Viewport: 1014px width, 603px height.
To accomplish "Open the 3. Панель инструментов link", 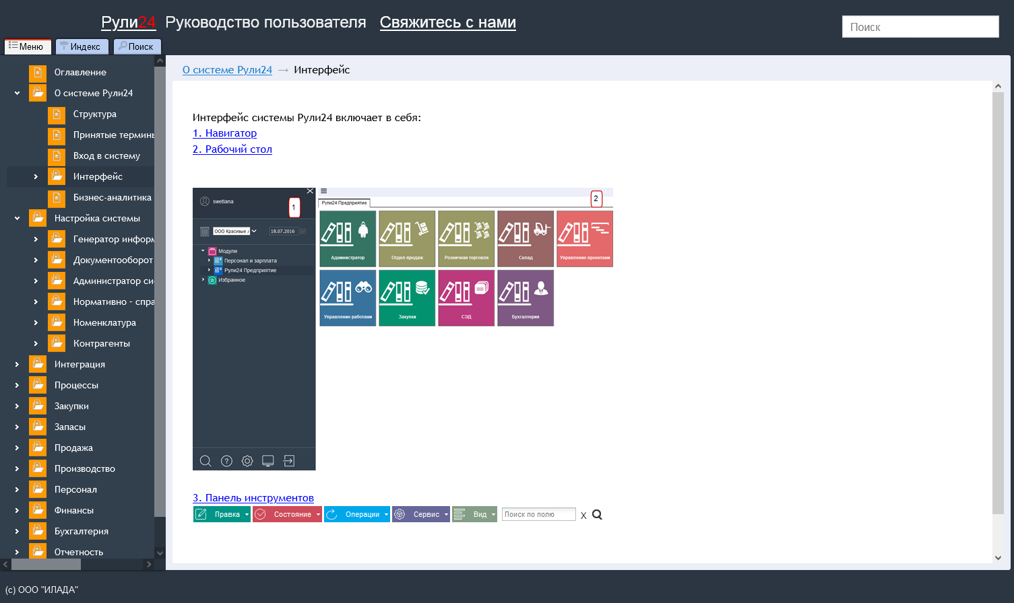I will pos(253,498).
